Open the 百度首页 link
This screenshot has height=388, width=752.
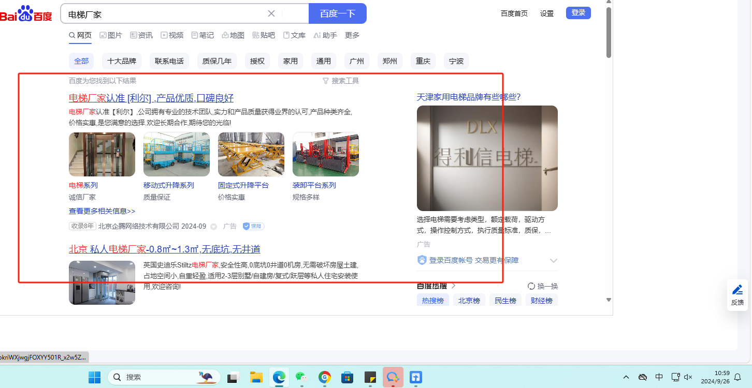click(x=514, y=13)
